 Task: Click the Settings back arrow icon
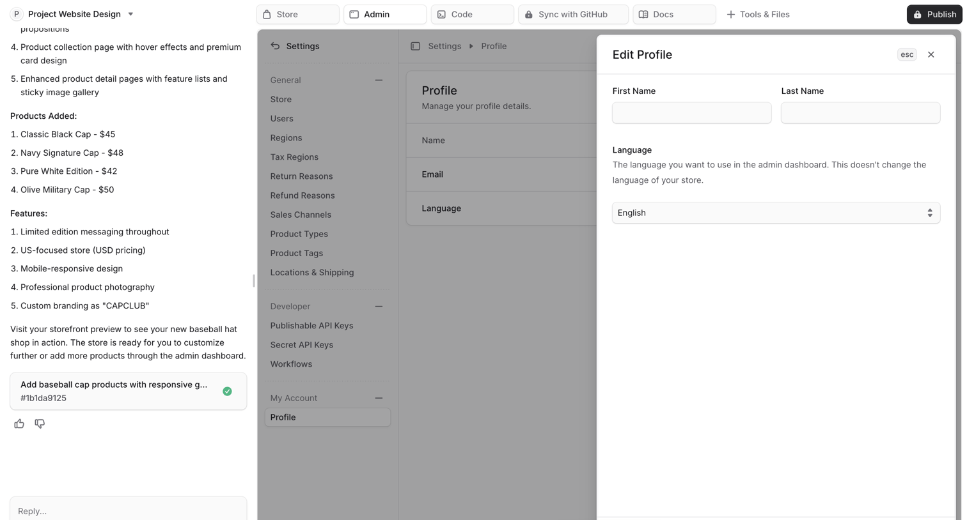click(275, 46)
